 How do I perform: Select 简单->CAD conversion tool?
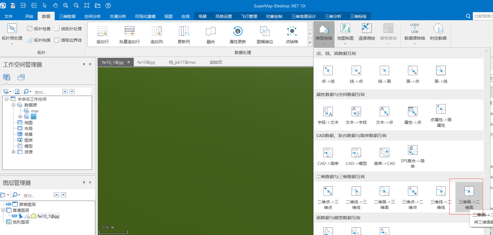(x=384, y=156)
